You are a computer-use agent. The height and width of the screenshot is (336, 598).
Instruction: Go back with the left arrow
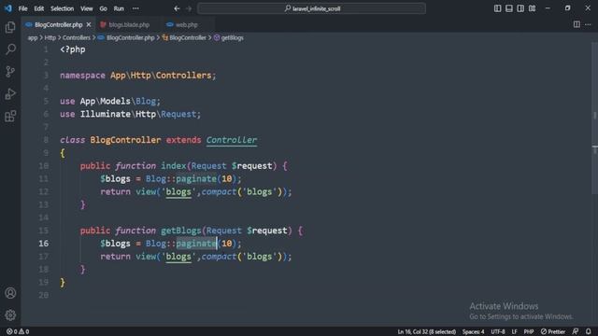pos(177,8)
